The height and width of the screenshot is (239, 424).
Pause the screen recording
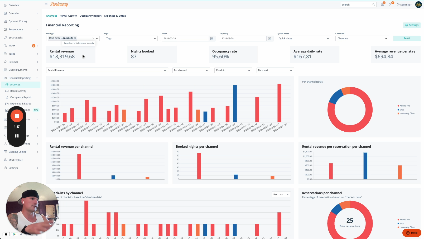(x=17, y=136)
